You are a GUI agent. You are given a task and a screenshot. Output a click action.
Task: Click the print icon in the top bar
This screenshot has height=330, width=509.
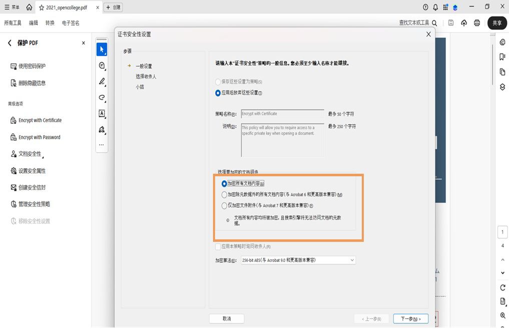click(476, 23)
